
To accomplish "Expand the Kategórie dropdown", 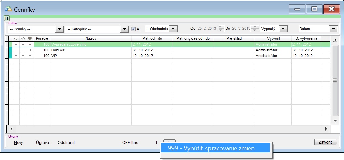I will [124, 29].
